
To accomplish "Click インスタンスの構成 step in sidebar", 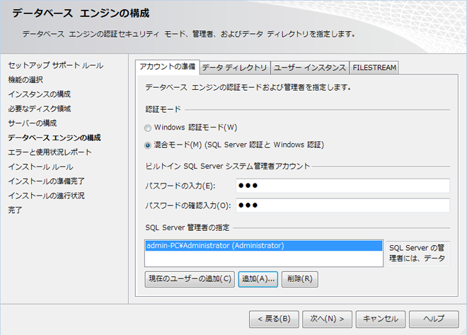I will point(40,94).
